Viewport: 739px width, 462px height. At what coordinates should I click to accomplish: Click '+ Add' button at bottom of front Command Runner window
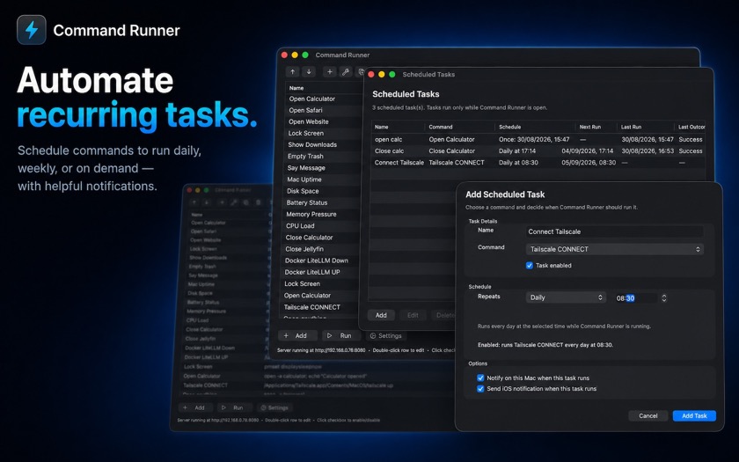coord(296,335)
